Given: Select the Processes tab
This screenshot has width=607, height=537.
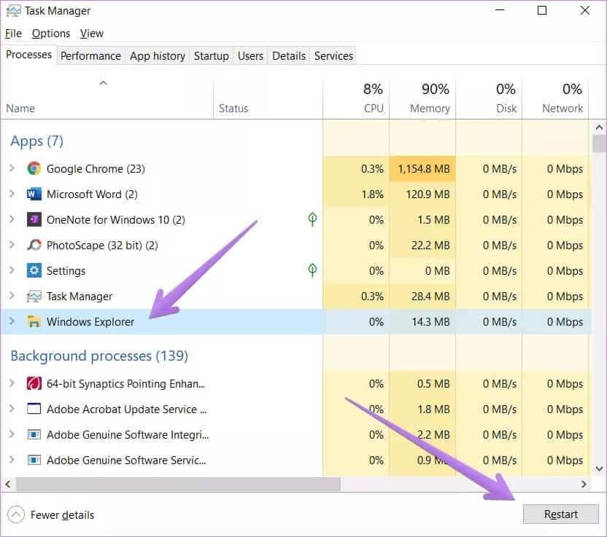Looking at the screenshot, I should point(28,55).
